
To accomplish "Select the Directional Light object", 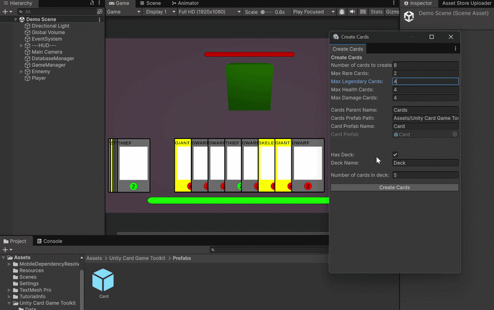I will (50, 26).
